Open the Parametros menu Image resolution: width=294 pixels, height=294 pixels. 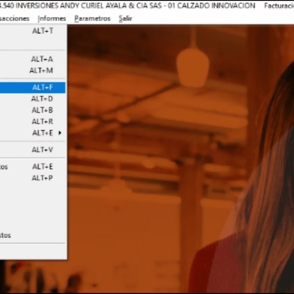[93, 18]
